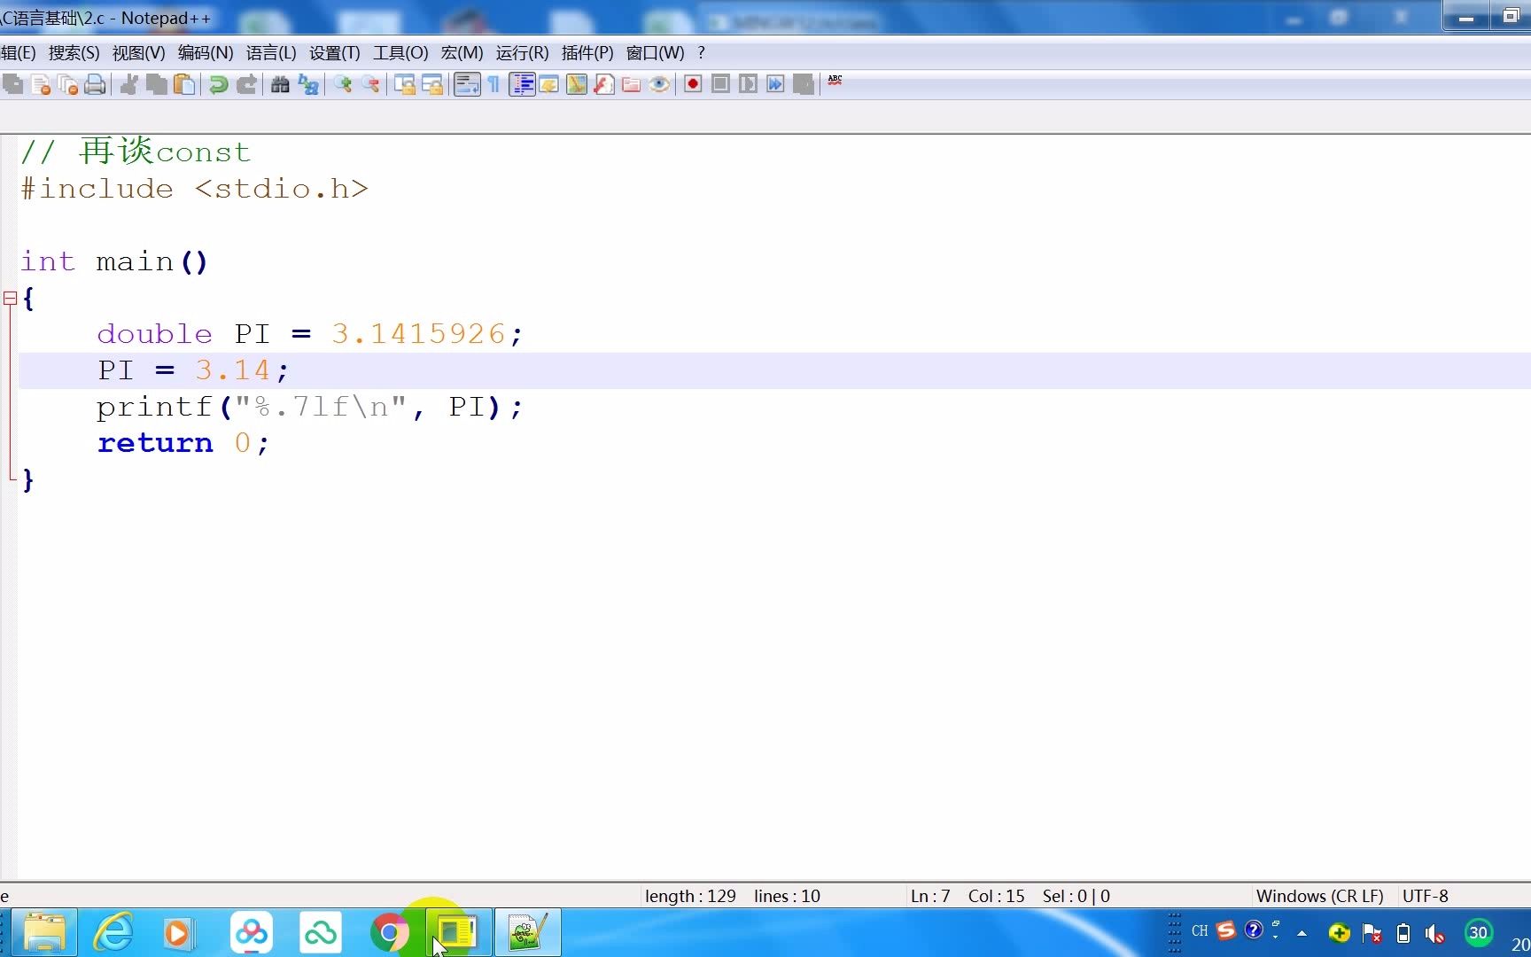Open the 设置(T) menu
The height and width of the screenshot is (957, 1531).
coord(335,53)
